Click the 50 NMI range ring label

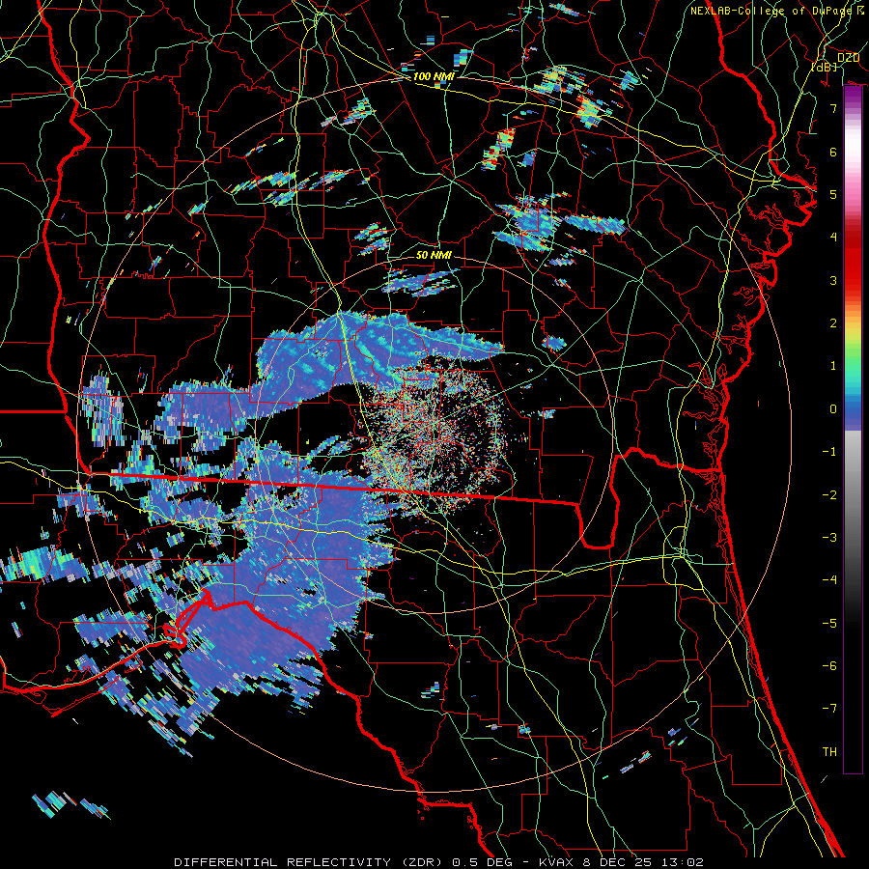(x=434, y=255)
